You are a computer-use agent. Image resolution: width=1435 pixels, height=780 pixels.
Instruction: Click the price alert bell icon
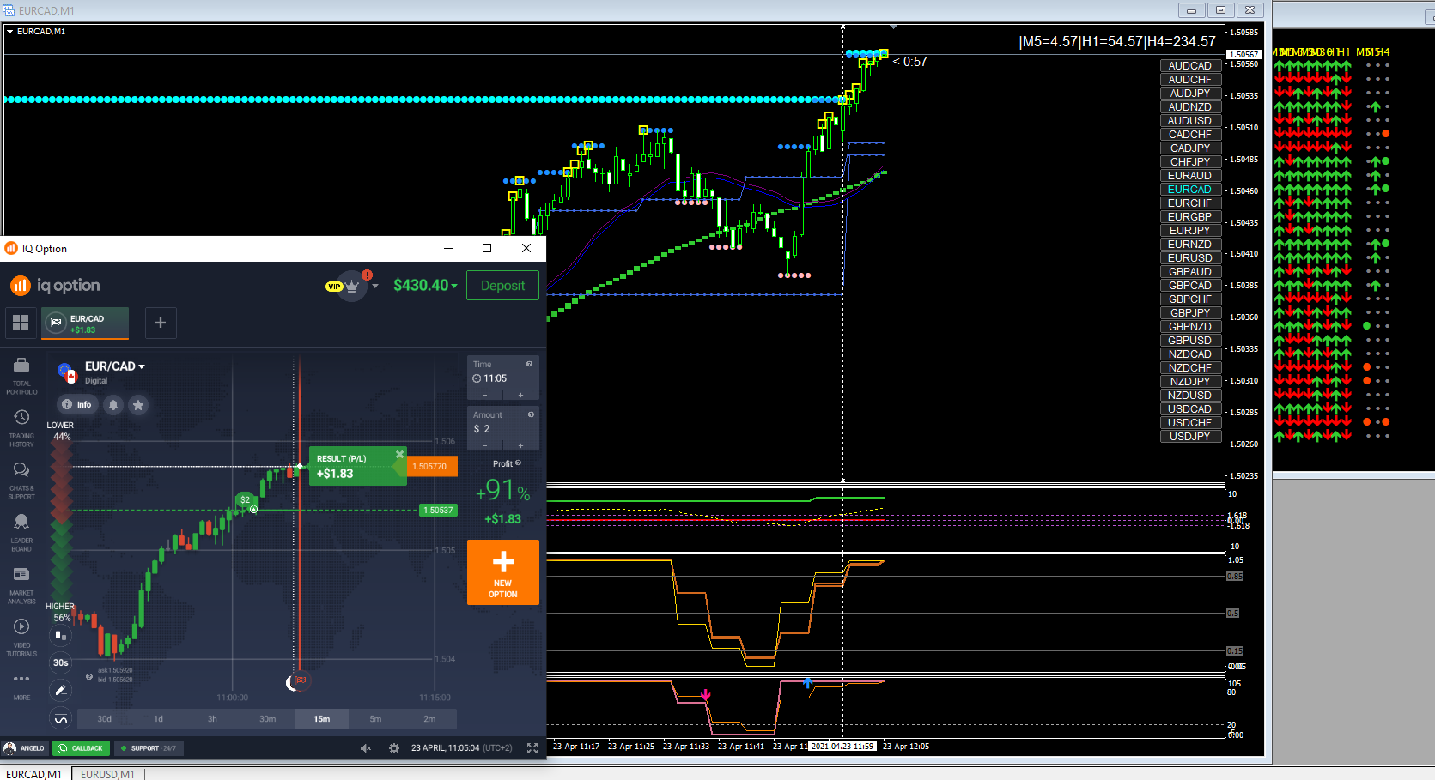(x=113, y=405)
